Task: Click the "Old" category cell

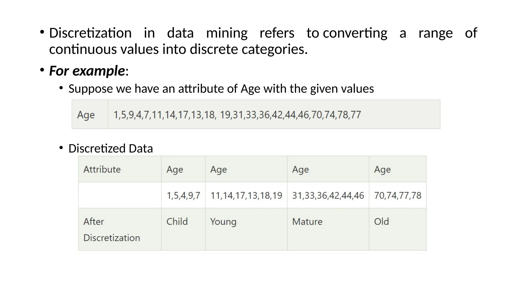Action: [381, 222]
